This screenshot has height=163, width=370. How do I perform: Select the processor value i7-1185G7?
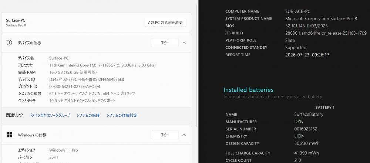(x=102, y=65)
